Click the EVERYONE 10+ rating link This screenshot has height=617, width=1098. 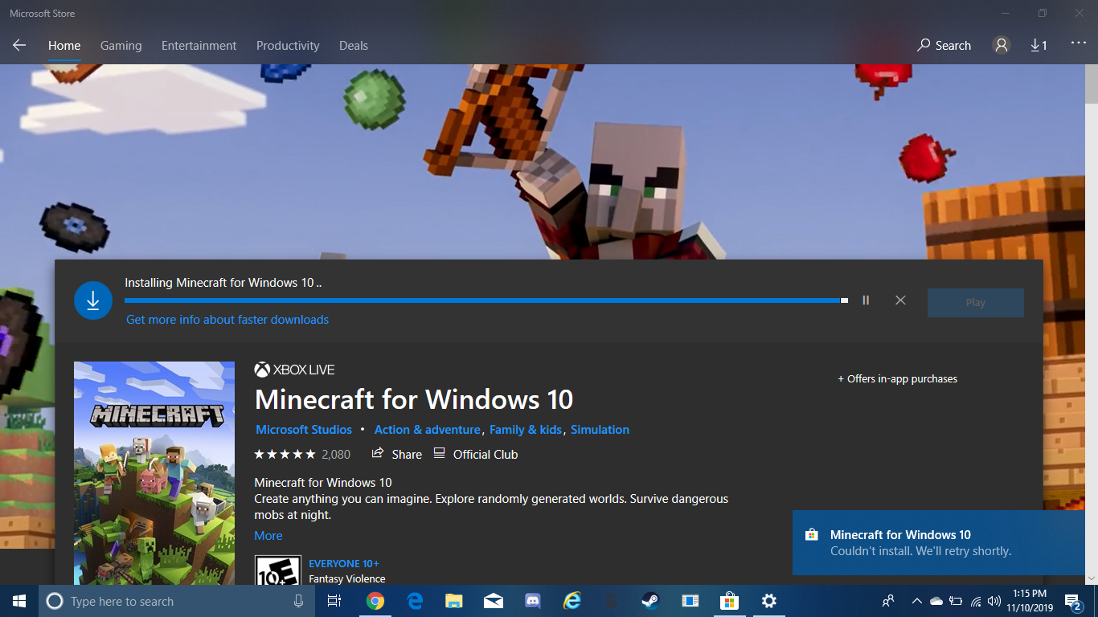click(x=344, y=564)
